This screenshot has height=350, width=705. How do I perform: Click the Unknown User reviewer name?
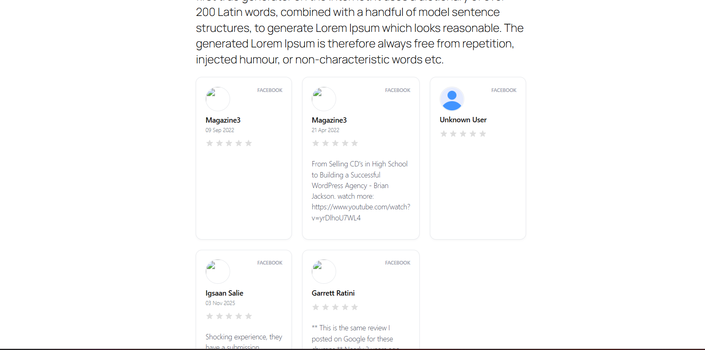click(x=463, y=120)
